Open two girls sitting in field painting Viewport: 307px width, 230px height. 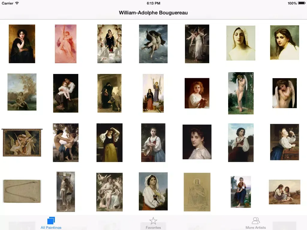coord(285,192)
